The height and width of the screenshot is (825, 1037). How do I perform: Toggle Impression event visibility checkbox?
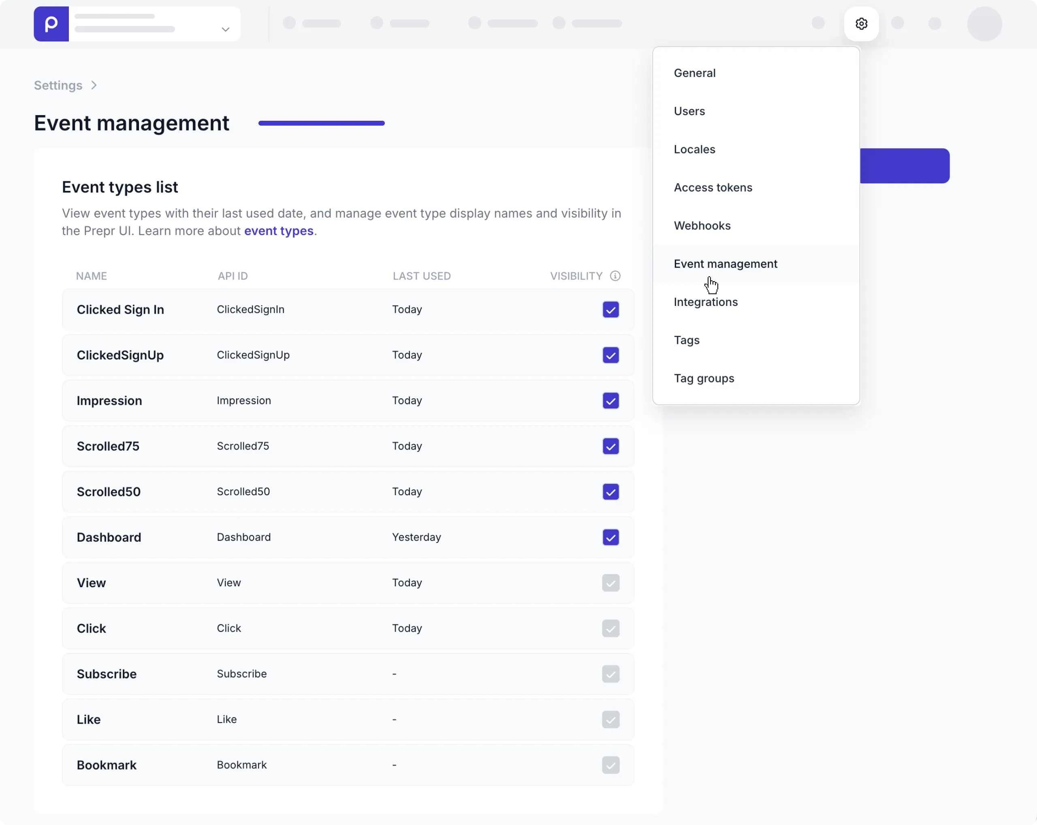click(610, 400)
